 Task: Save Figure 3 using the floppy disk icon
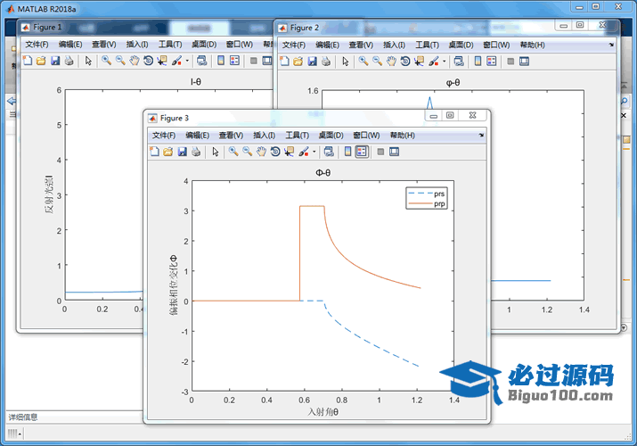pos(182,152)
